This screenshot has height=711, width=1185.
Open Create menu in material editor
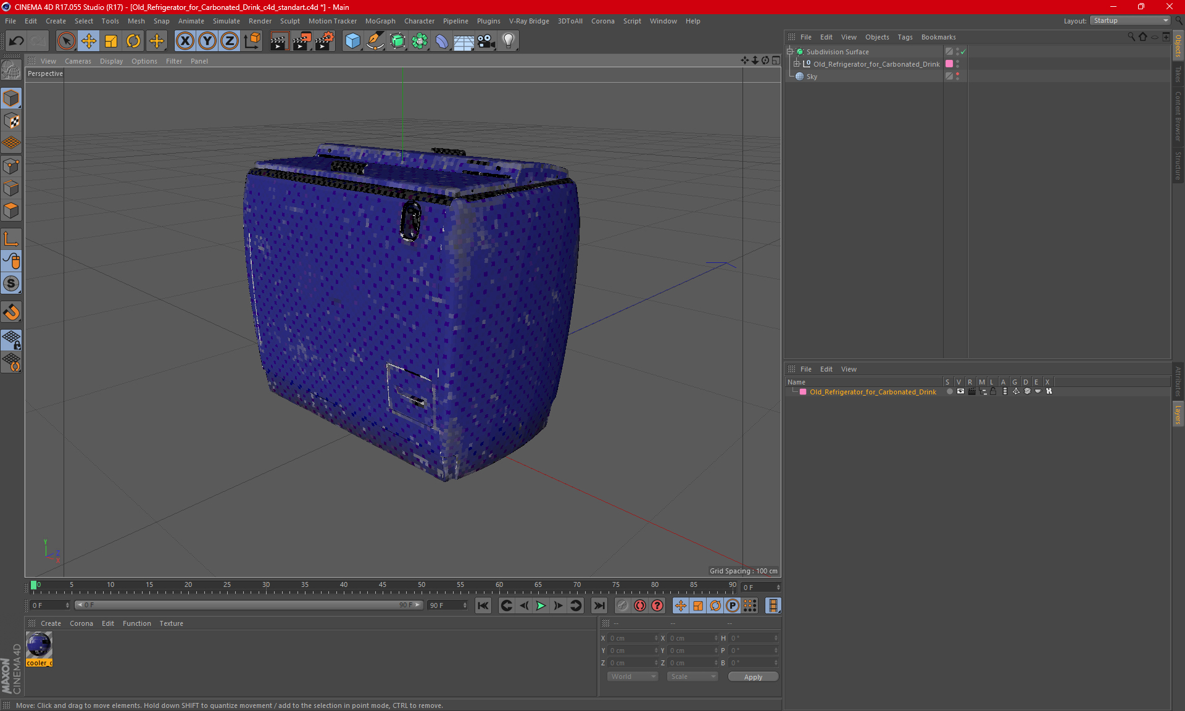coord(50,623)
